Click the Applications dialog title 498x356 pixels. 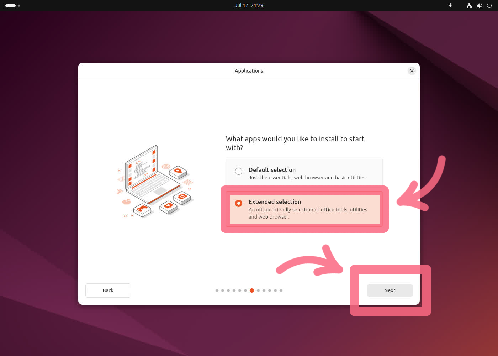coord(249,71)
